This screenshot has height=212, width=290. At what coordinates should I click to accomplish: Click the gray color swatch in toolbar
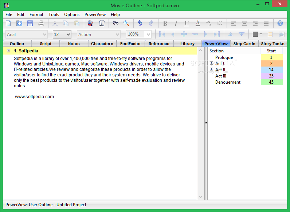coord(255,34)
